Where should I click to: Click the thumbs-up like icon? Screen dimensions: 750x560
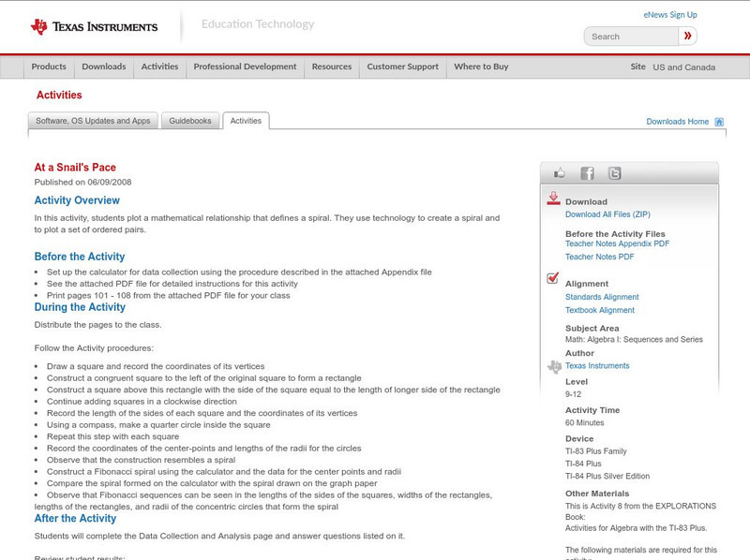(559, 173)
